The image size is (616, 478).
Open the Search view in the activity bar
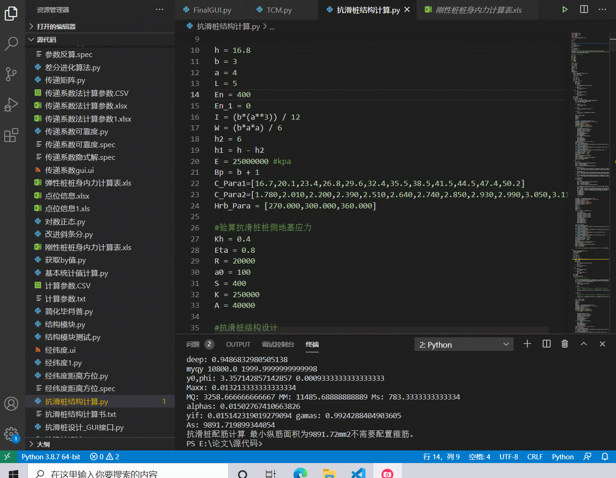click(x=11, y=44)
